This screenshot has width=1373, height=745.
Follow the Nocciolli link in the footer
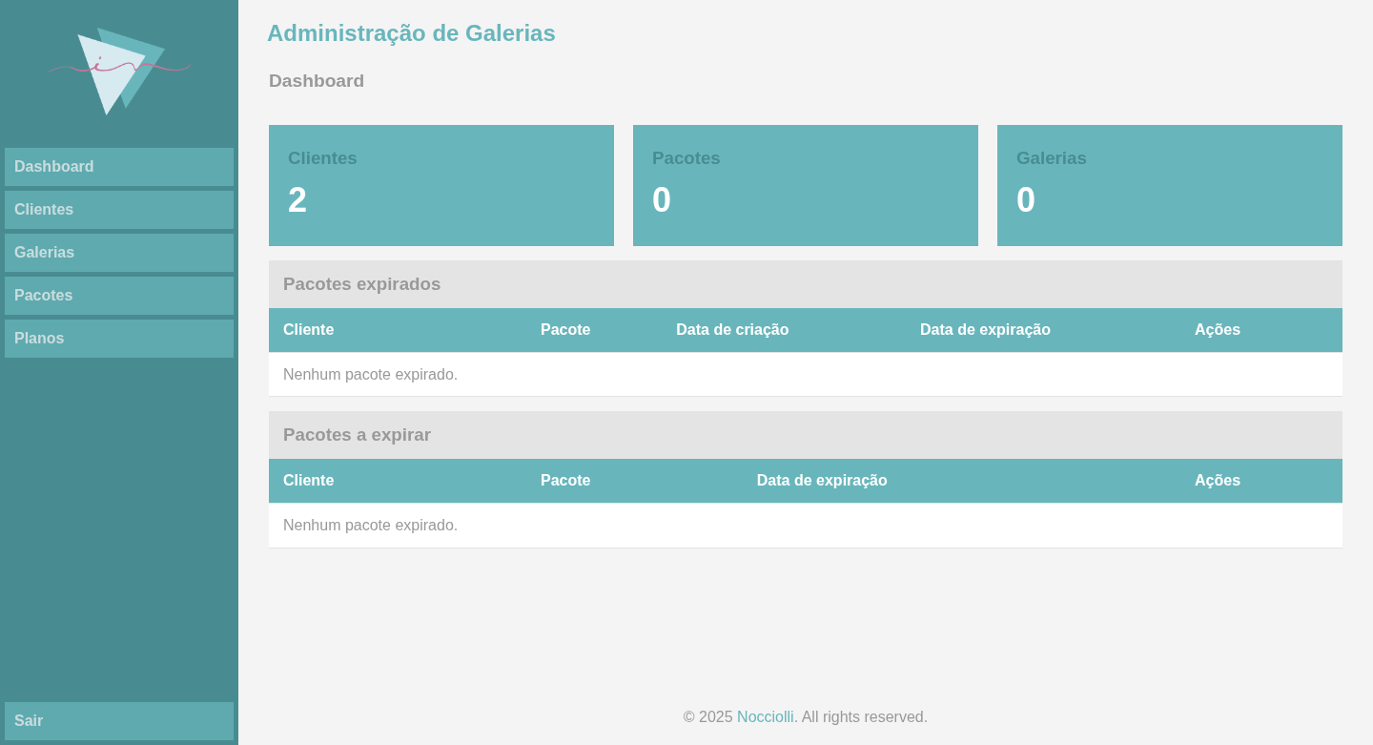765,717
